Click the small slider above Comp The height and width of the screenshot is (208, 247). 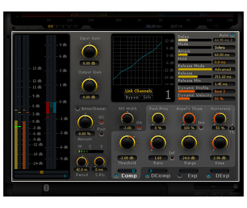pyautogui.click(x=127, y=171)
